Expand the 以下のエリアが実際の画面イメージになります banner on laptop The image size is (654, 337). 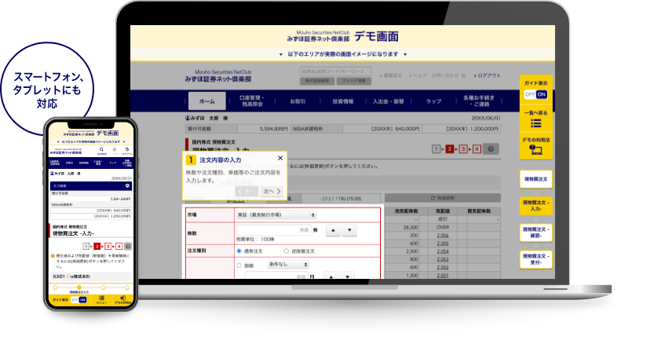pos(343,54)
